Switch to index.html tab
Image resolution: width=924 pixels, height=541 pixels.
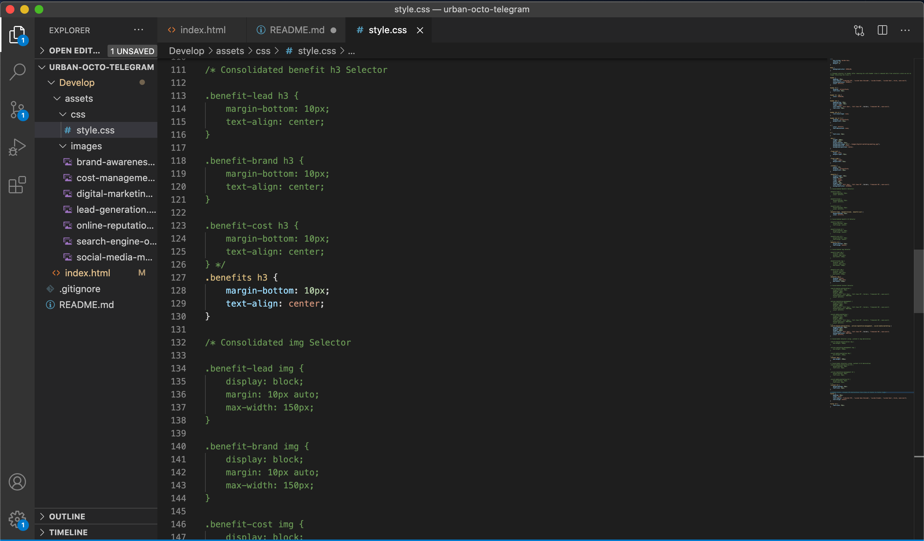[202, 30]
